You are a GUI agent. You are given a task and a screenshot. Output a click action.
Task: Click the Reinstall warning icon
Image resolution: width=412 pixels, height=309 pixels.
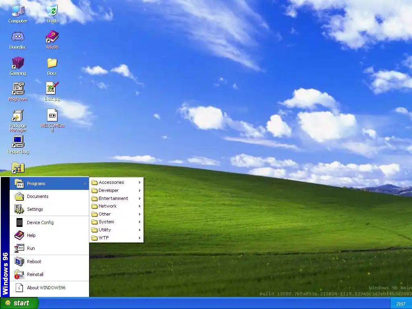click(19, 274)
